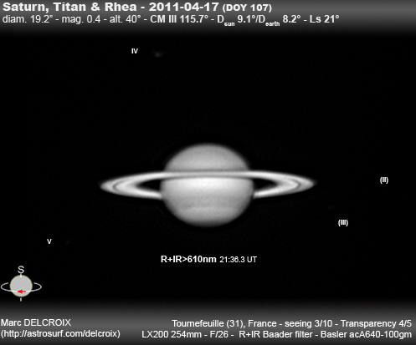Select the V moon label
Screen dimensions: 416x345
(x=49, y=241)
